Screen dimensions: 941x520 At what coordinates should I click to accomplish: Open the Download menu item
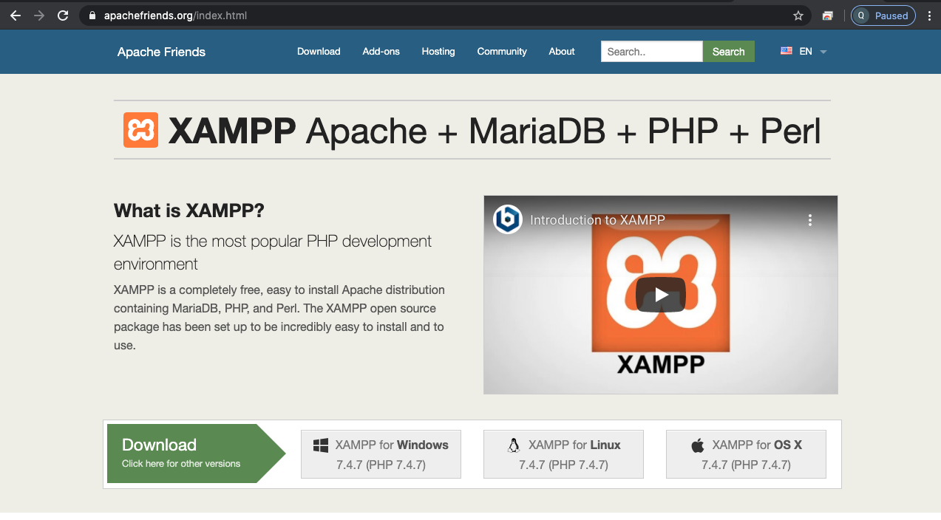click(x=319, y=52)
